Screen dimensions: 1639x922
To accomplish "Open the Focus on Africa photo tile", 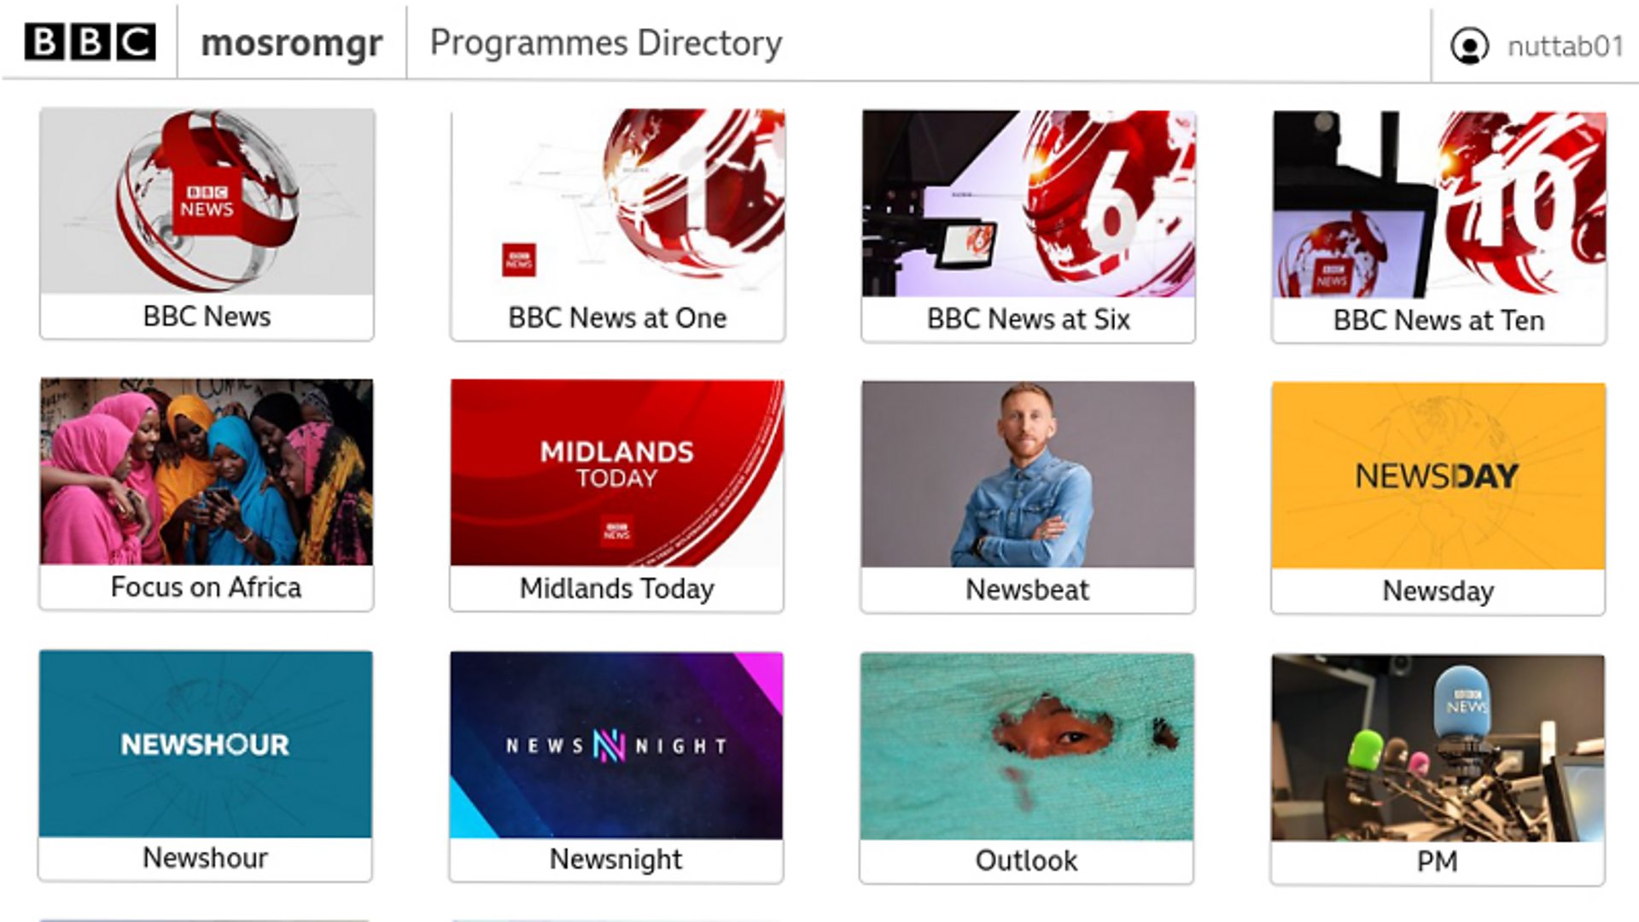I will pos(207,471).
